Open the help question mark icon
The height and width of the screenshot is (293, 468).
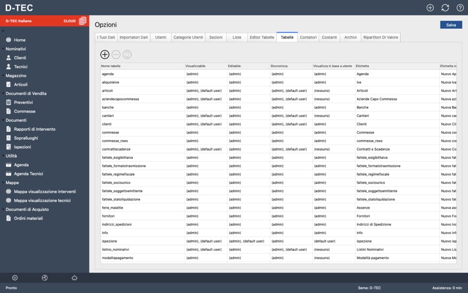(460, 8)
